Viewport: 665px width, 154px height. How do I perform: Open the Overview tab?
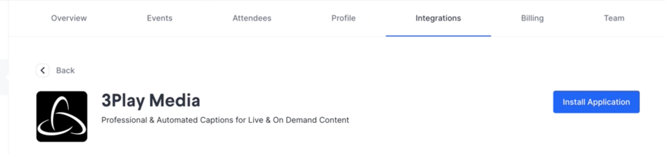click(x=69, y=18)
